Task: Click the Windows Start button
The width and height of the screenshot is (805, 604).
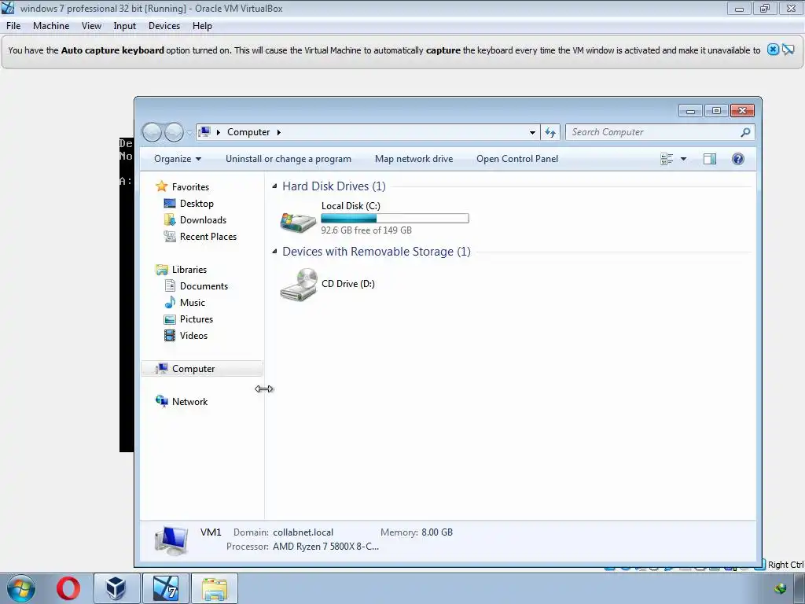Action: (21, 588)
